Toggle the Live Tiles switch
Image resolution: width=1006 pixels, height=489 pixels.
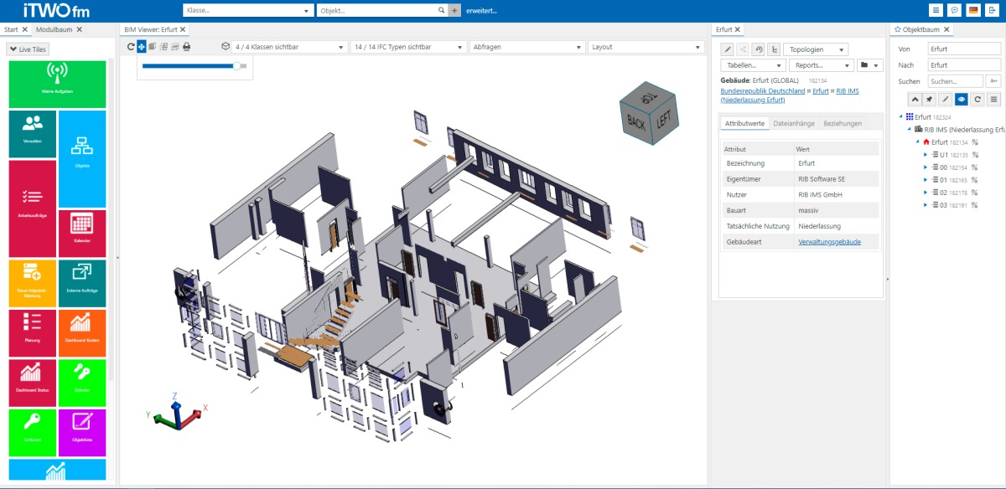(x=29, y=50)
